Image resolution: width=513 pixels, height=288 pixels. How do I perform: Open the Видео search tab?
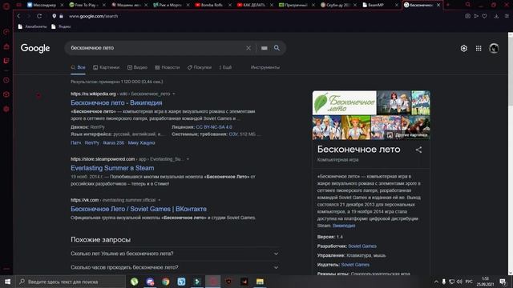tap(137, 67)
